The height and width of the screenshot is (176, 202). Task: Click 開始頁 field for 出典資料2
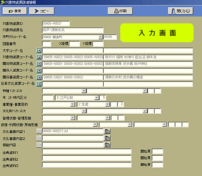[157, 158]
